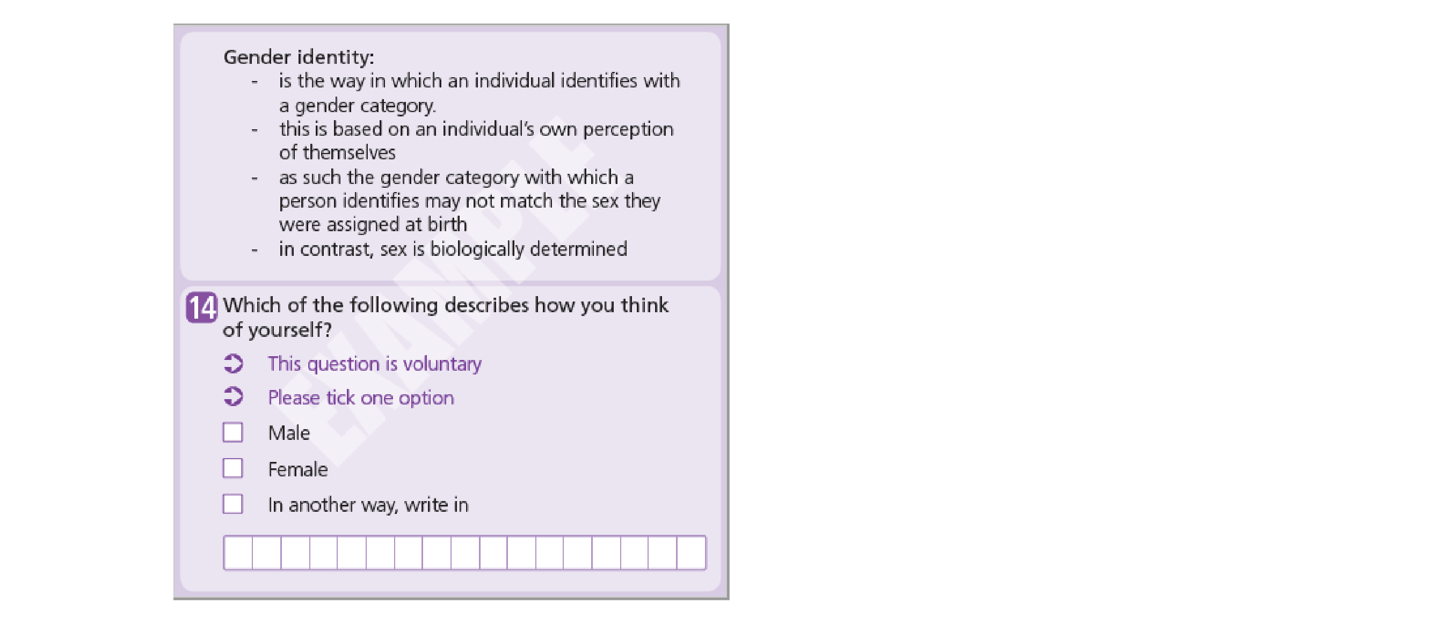
Task: Click the line 'were assigned at birth'
Action: point(373,225)
